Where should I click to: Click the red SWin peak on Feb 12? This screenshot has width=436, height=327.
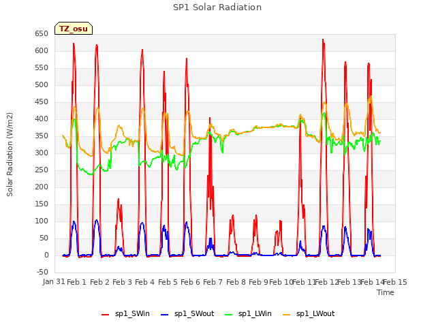click(x=323, y=40)
